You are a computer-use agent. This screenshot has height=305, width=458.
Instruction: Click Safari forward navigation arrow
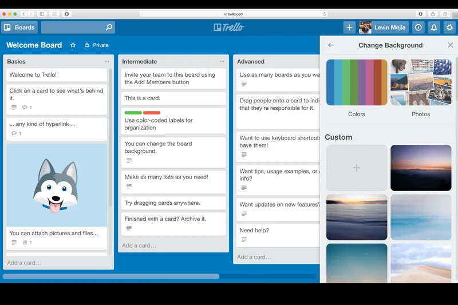[x=31, y=14]
